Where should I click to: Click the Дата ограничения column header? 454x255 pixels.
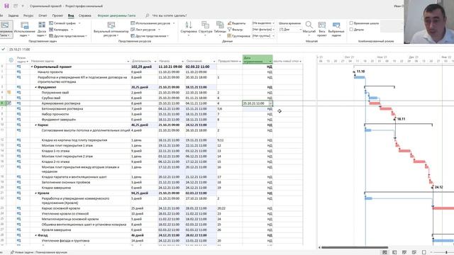click(x=258, y=59)
